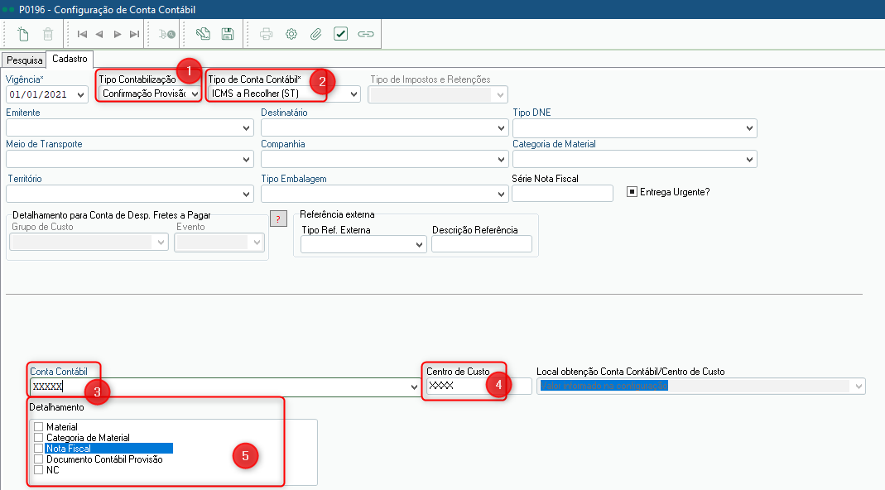Viewport: 885px width, 490px height.
Task: Expand the Tipo Contabilização dropdown
Action: point(195,94)
